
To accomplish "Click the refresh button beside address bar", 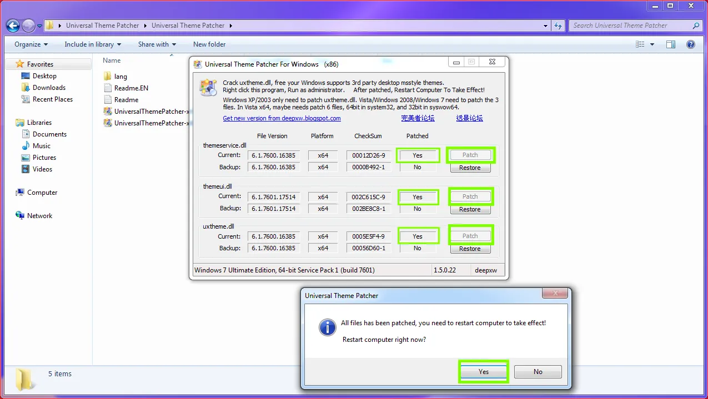I will [559, 26].
